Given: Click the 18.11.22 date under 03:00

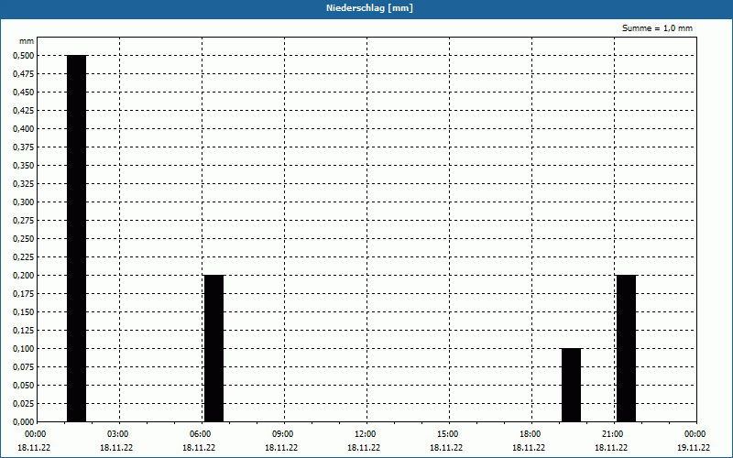Looking at the screenshot, I should coord(116,448).
